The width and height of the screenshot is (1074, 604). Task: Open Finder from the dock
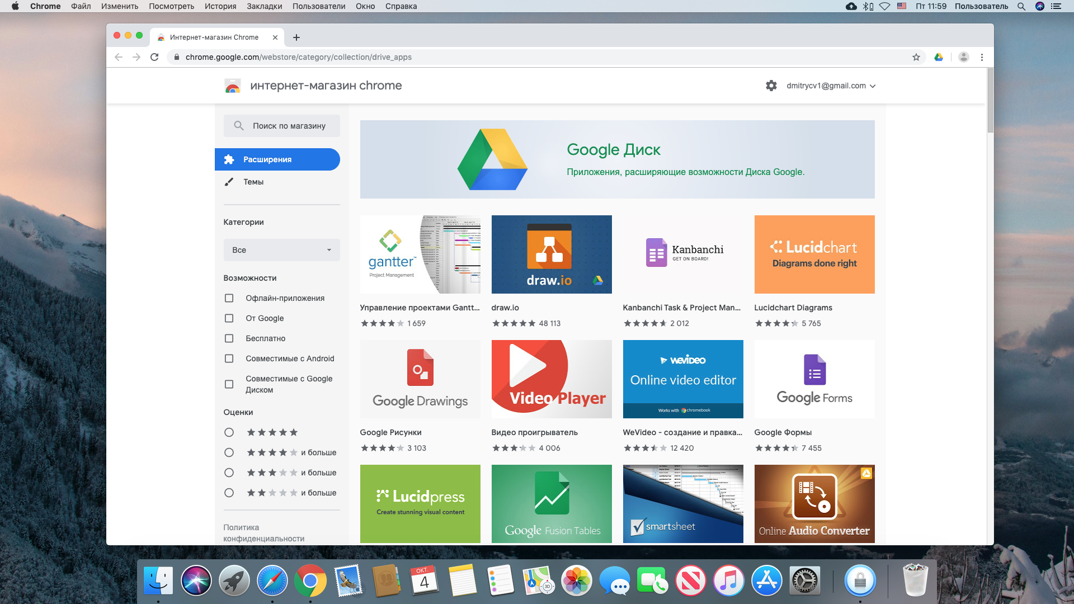click(158, 581)
